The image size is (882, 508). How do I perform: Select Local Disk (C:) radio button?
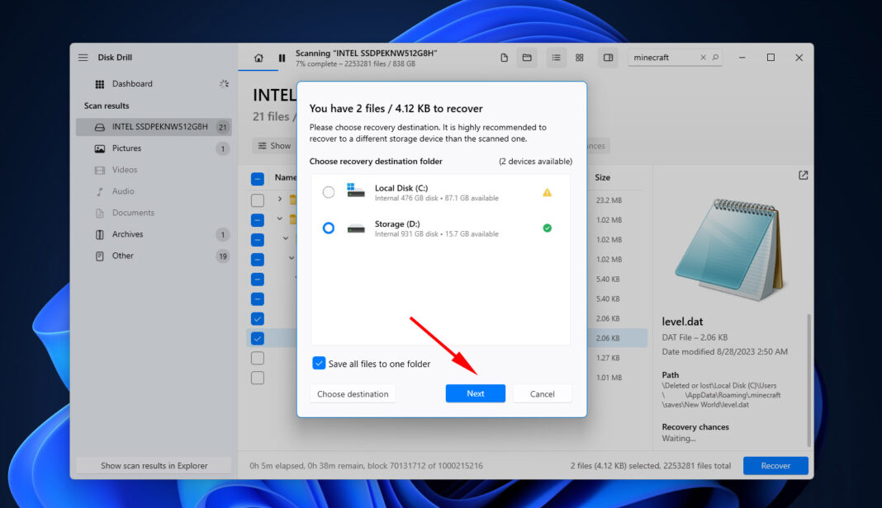tap(329, 192)
